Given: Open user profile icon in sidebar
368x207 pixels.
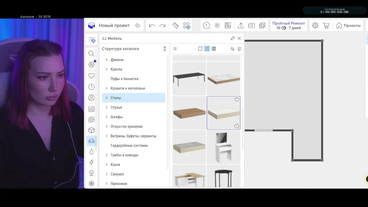Looking at the screenshot, I should pyautogui.click(x=91, y=98).
